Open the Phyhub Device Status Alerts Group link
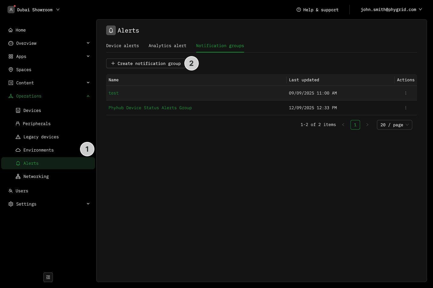The height and width of the screenshot is (288, 433). point(150,108)
